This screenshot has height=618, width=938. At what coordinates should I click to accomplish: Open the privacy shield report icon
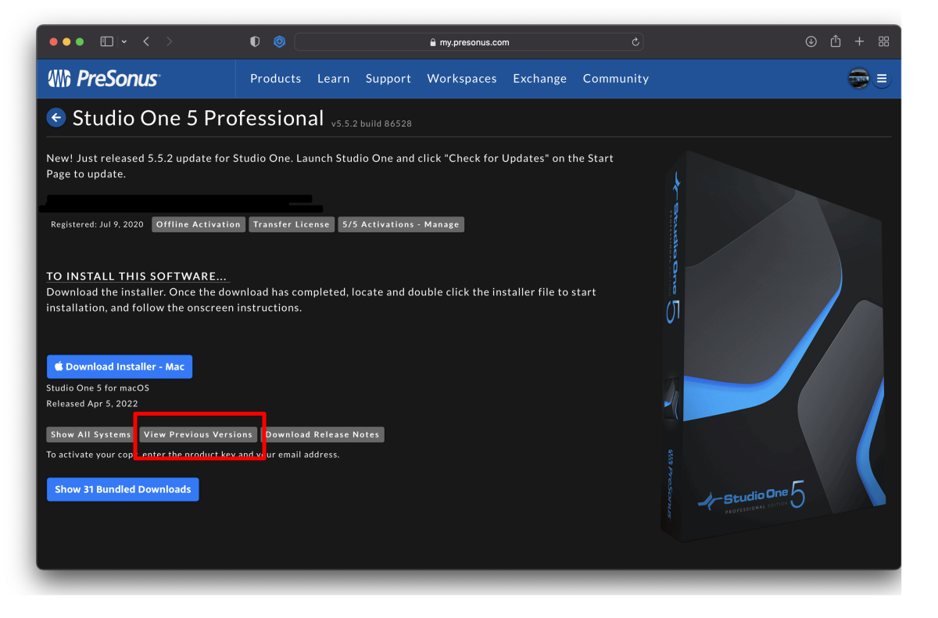click(255, 41)
